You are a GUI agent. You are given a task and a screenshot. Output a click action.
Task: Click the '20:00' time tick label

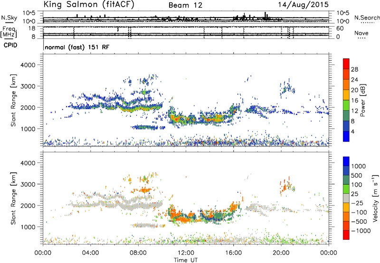point(281,253)
